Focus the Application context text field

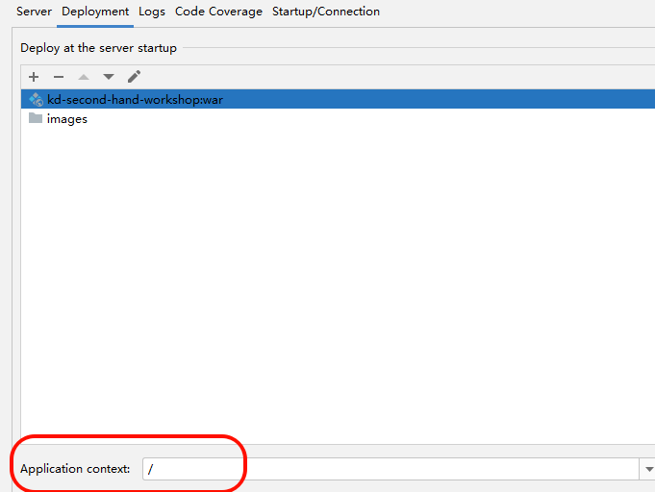(385, 469)
